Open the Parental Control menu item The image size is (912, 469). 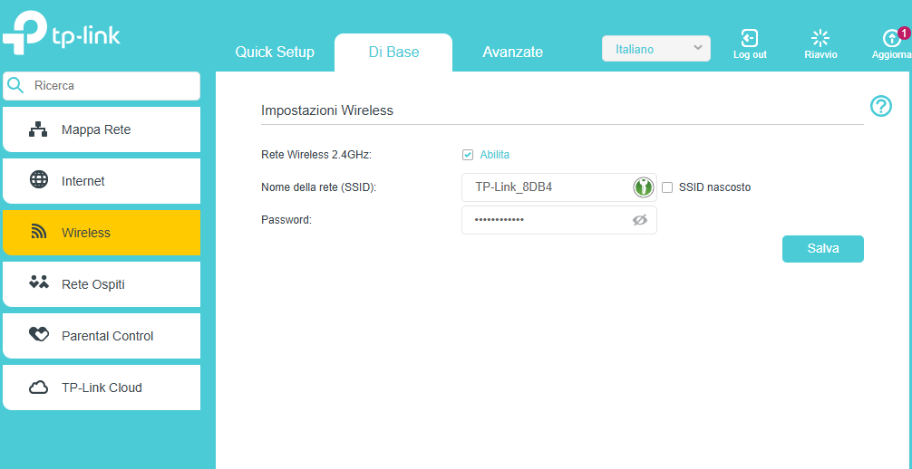(102, 336)
